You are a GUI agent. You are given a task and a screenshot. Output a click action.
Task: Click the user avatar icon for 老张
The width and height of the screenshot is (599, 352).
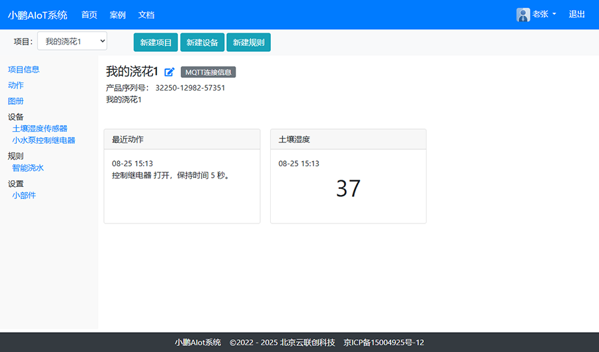pyautogui.click(x=523, y=15)
